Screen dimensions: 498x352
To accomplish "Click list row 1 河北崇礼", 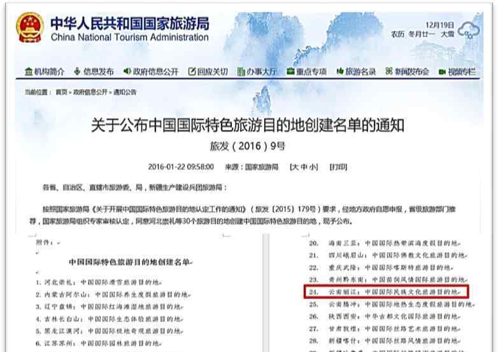I will click(99, 282).
